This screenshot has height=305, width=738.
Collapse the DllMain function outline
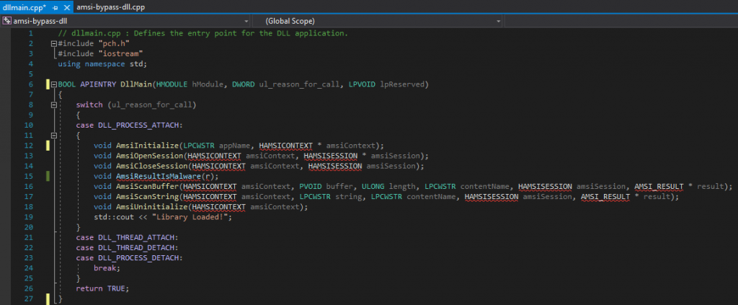54,85
